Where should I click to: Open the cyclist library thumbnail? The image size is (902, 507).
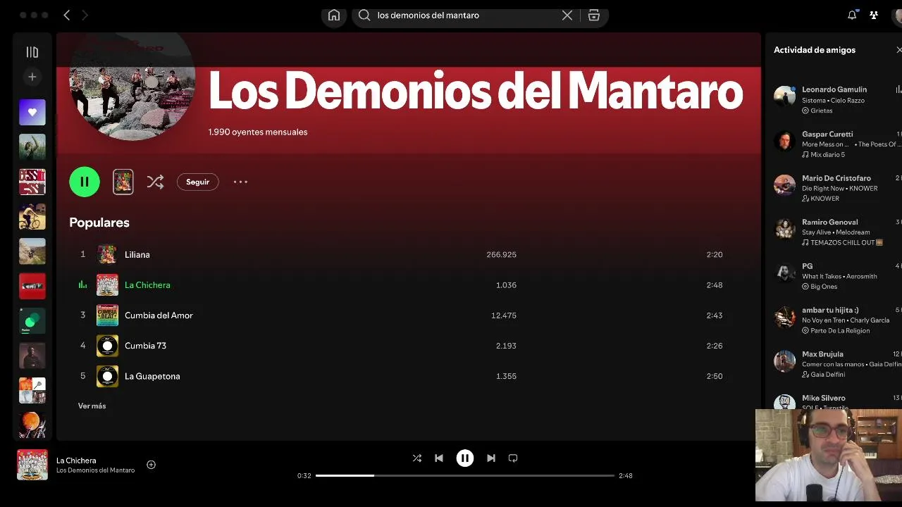coord(32,216)
